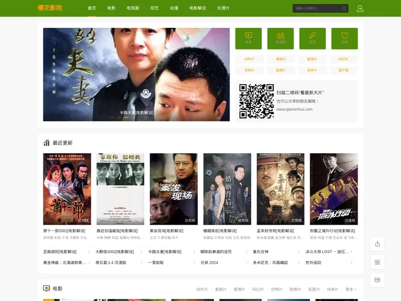The width and height of the screenshot is (401, 301).
Task: Select the 战争片 orange genre button
Action: coord(312,70)
